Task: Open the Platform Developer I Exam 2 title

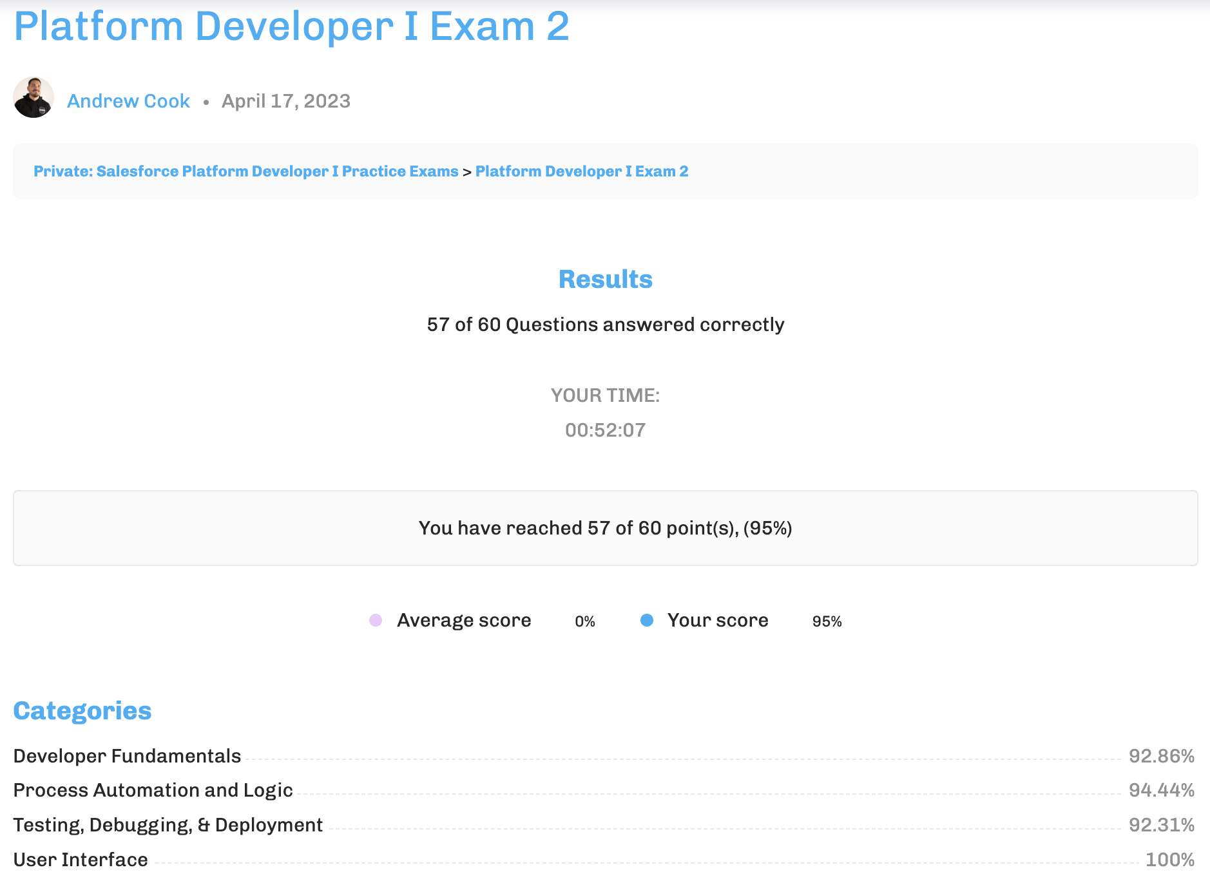Action: click(x=291, y=26)
